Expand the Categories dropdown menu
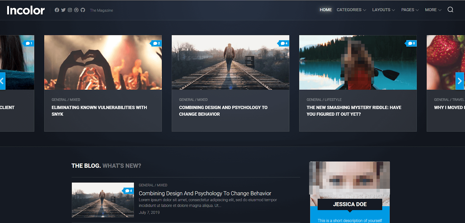 point(351,10)
